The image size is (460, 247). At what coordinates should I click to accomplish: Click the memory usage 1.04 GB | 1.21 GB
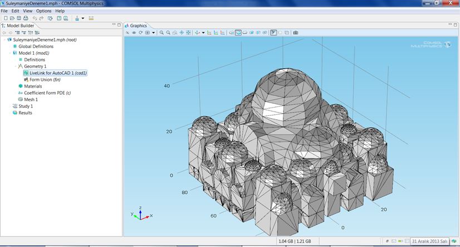coord(295,241)
